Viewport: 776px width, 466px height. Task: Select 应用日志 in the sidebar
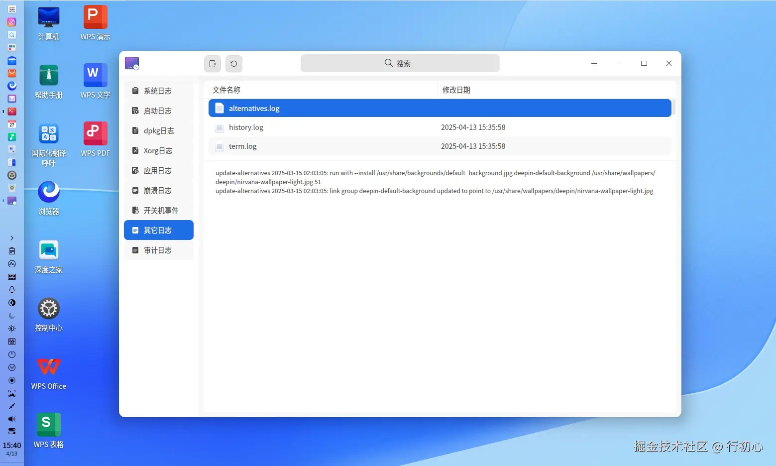(159, 170)
